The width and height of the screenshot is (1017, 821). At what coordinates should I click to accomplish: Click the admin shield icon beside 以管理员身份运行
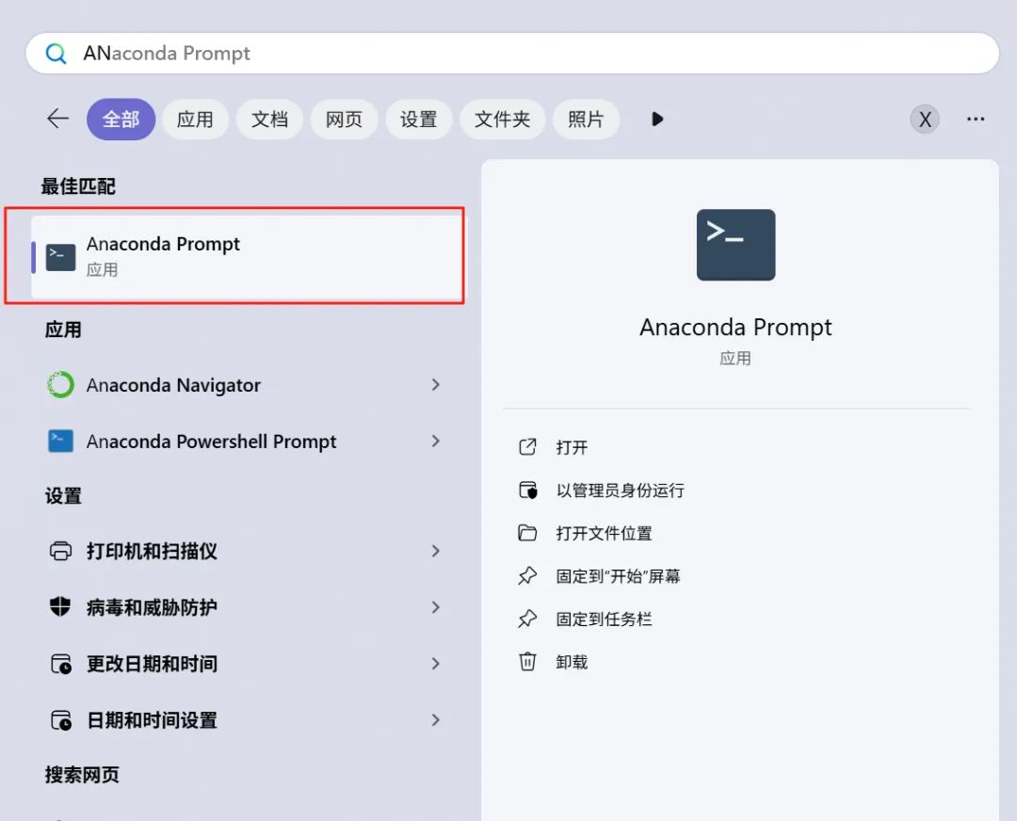[x=528, y=491]
